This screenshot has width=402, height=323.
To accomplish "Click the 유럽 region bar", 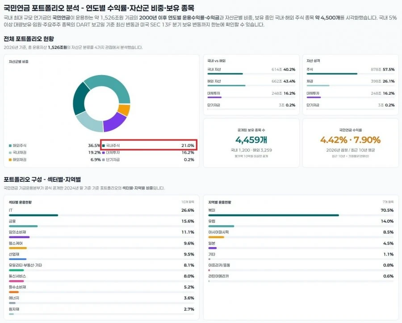I will (x=221, y=227).
